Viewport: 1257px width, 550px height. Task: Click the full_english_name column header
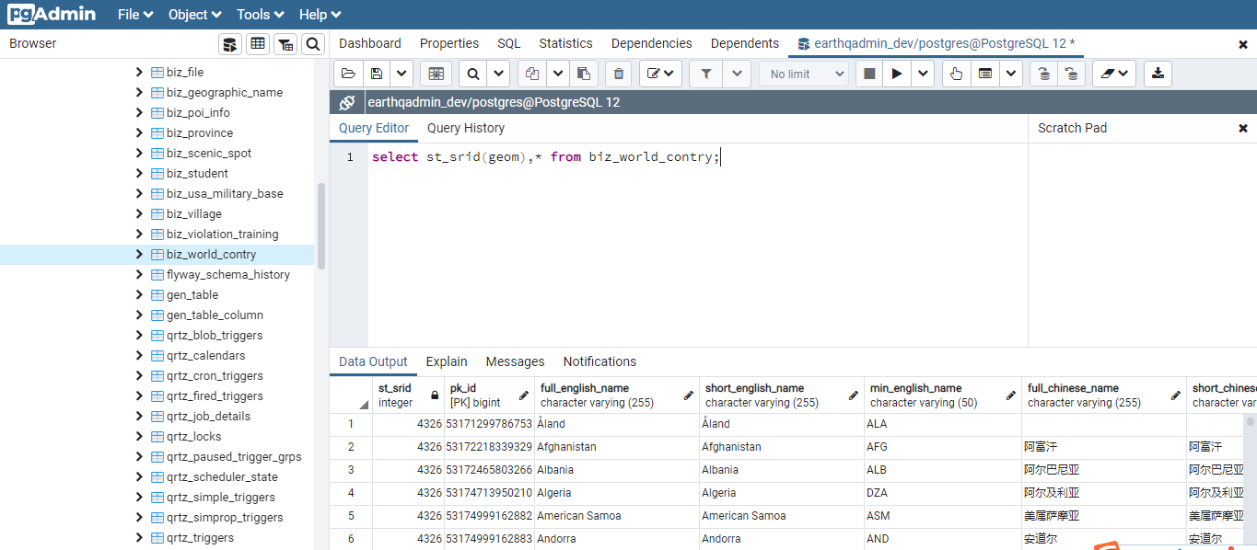617,395
